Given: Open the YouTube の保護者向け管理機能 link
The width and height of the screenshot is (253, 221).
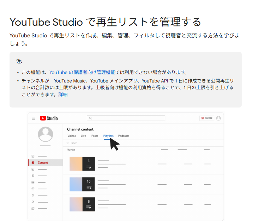Looking at the screenshot, I should pyautogui.click(x=82, y=72).
